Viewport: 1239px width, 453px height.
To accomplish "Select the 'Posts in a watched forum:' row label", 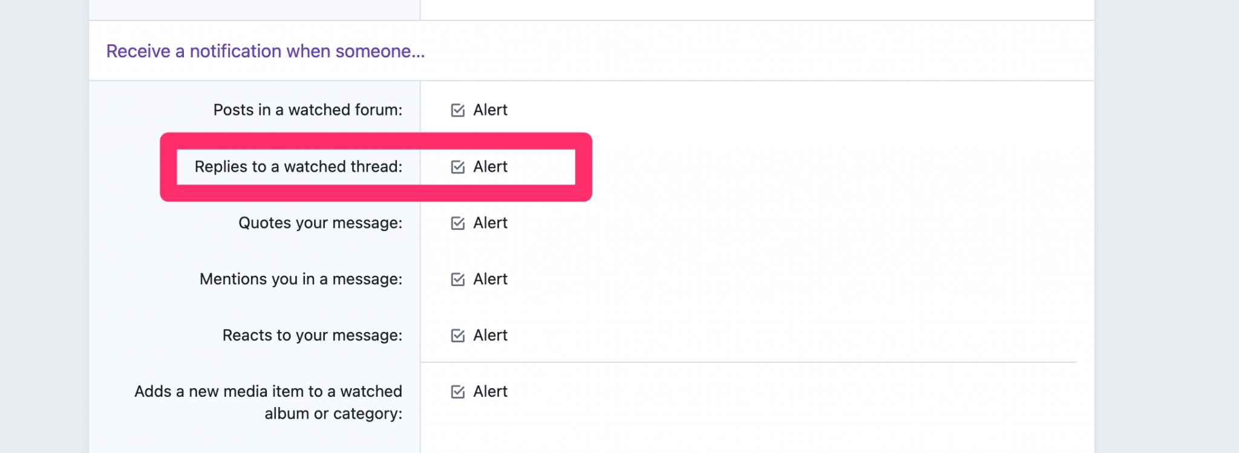I will tap(308, 110).
